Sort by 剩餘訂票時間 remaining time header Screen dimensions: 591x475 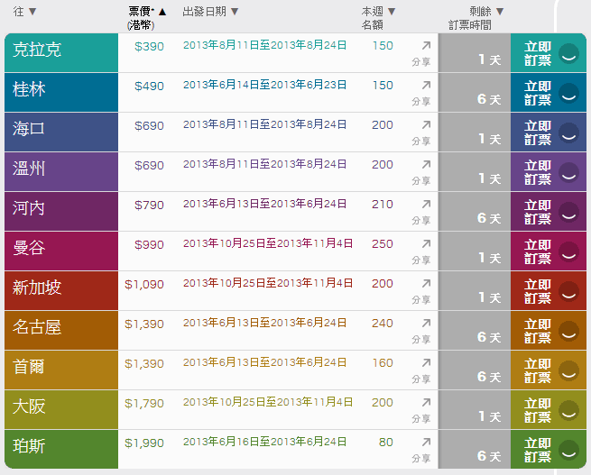(x=500, y=12)
